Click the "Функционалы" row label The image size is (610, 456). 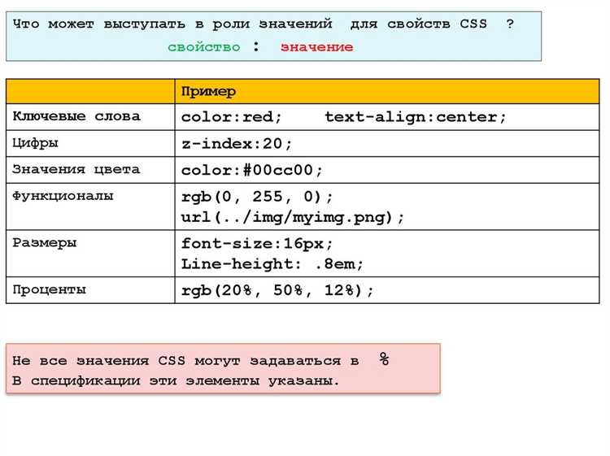pyautogui.click(x=63, y=196)
